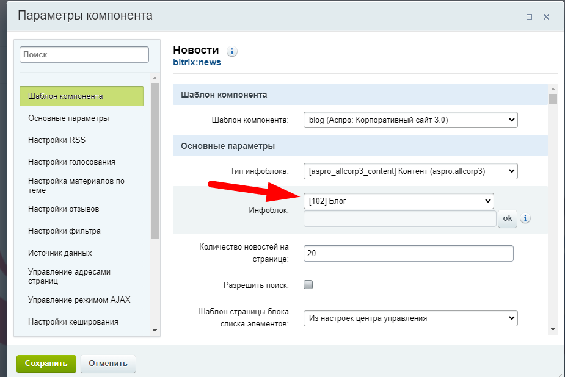The width and height of the screenshot is (565, 377).
Task: Click the info icon next to Новости title
Action: click(x=232, y=51)
